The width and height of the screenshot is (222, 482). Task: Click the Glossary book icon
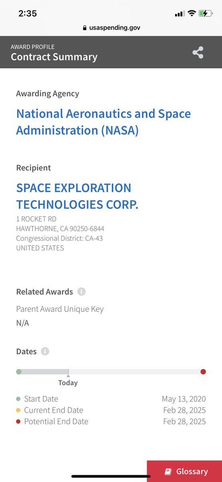168,471
